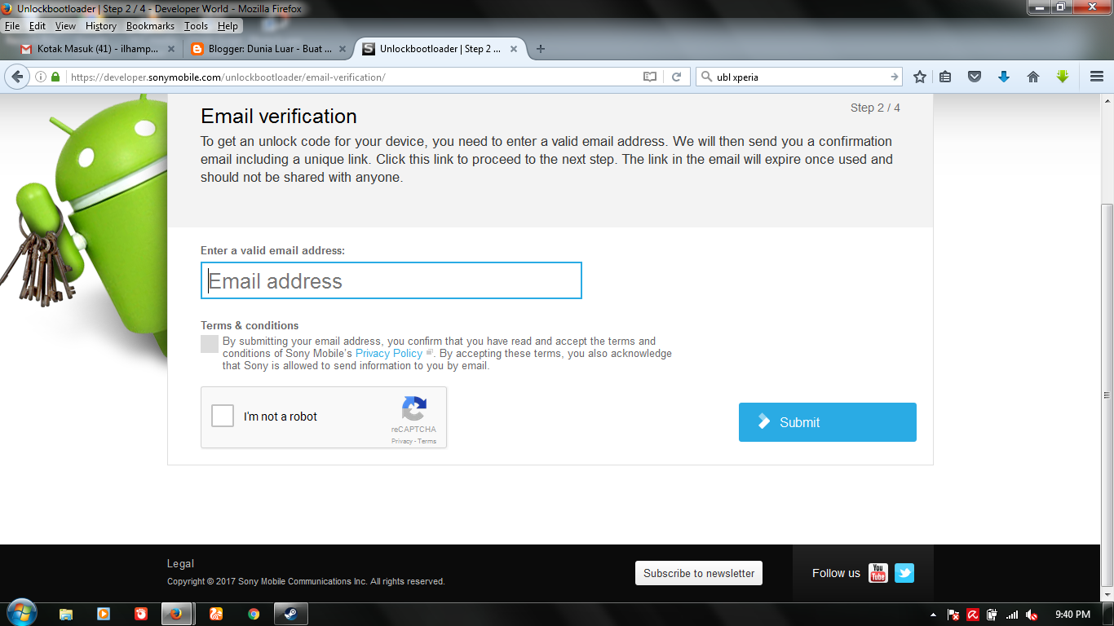Screen dimensions: 1114x626
Task: Click the Pocket icon in toolbar
Action: pos(975,77)
